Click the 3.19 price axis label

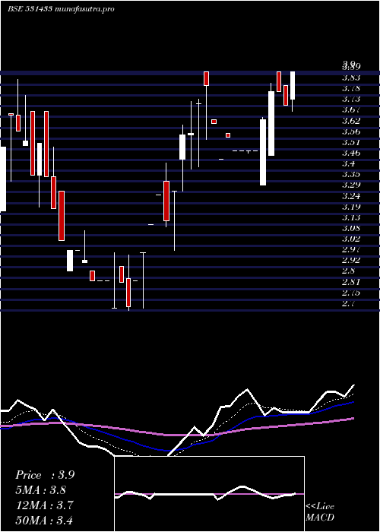[351, 207]
